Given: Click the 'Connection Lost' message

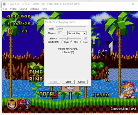Looking at the screenshot, I should coord(123,109).
